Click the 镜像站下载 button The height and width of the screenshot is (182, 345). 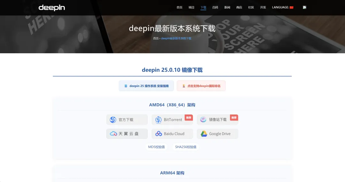click(218, 120)
